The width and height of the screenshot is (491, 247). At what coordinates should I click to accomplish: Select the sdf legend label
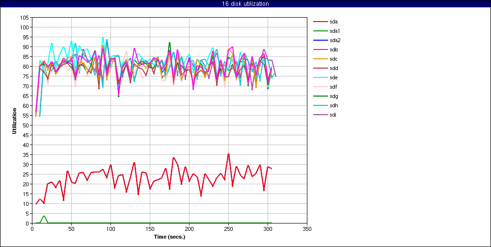coord(333,87)
